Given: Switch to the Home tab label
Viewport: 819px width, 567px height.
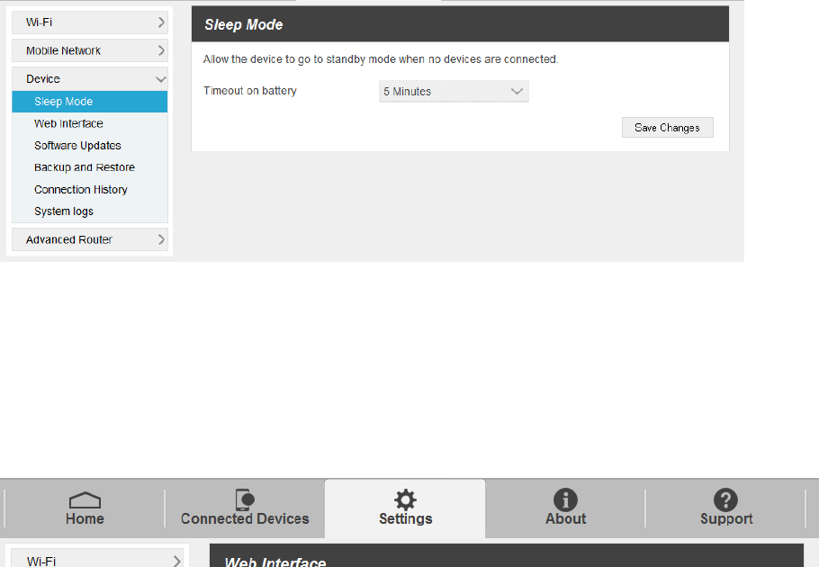Looking at the screenshot, I should tap(85, 518).
